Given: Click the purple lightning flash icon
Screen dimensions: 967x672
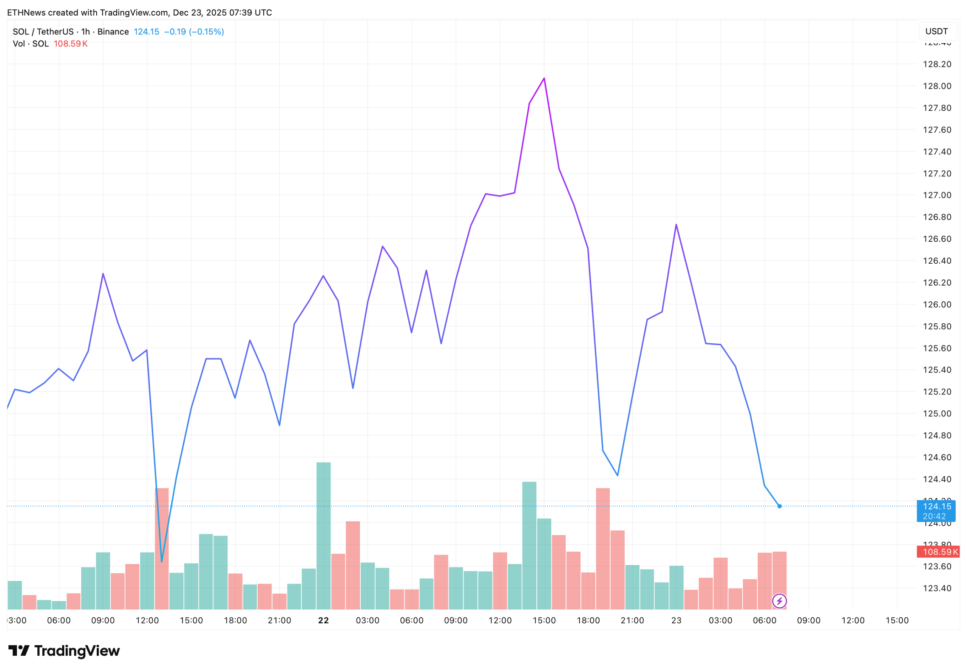Looking at the screenshot, I should click(779, 601).
